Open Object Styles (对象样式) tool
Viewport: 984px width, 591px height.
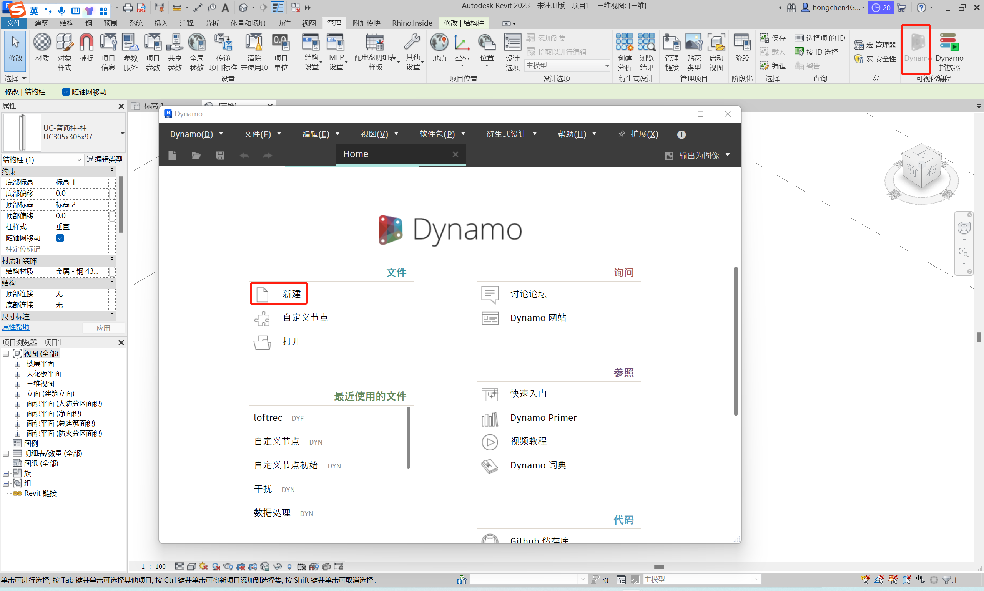click(64, 52)
